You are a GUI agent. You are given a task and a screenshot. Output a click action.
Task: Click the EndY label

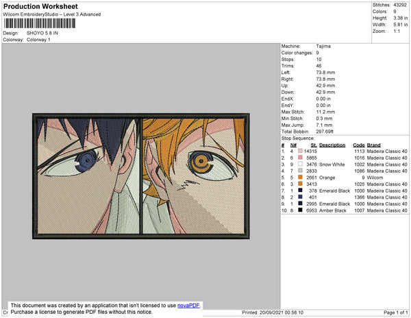pos(288,106)
